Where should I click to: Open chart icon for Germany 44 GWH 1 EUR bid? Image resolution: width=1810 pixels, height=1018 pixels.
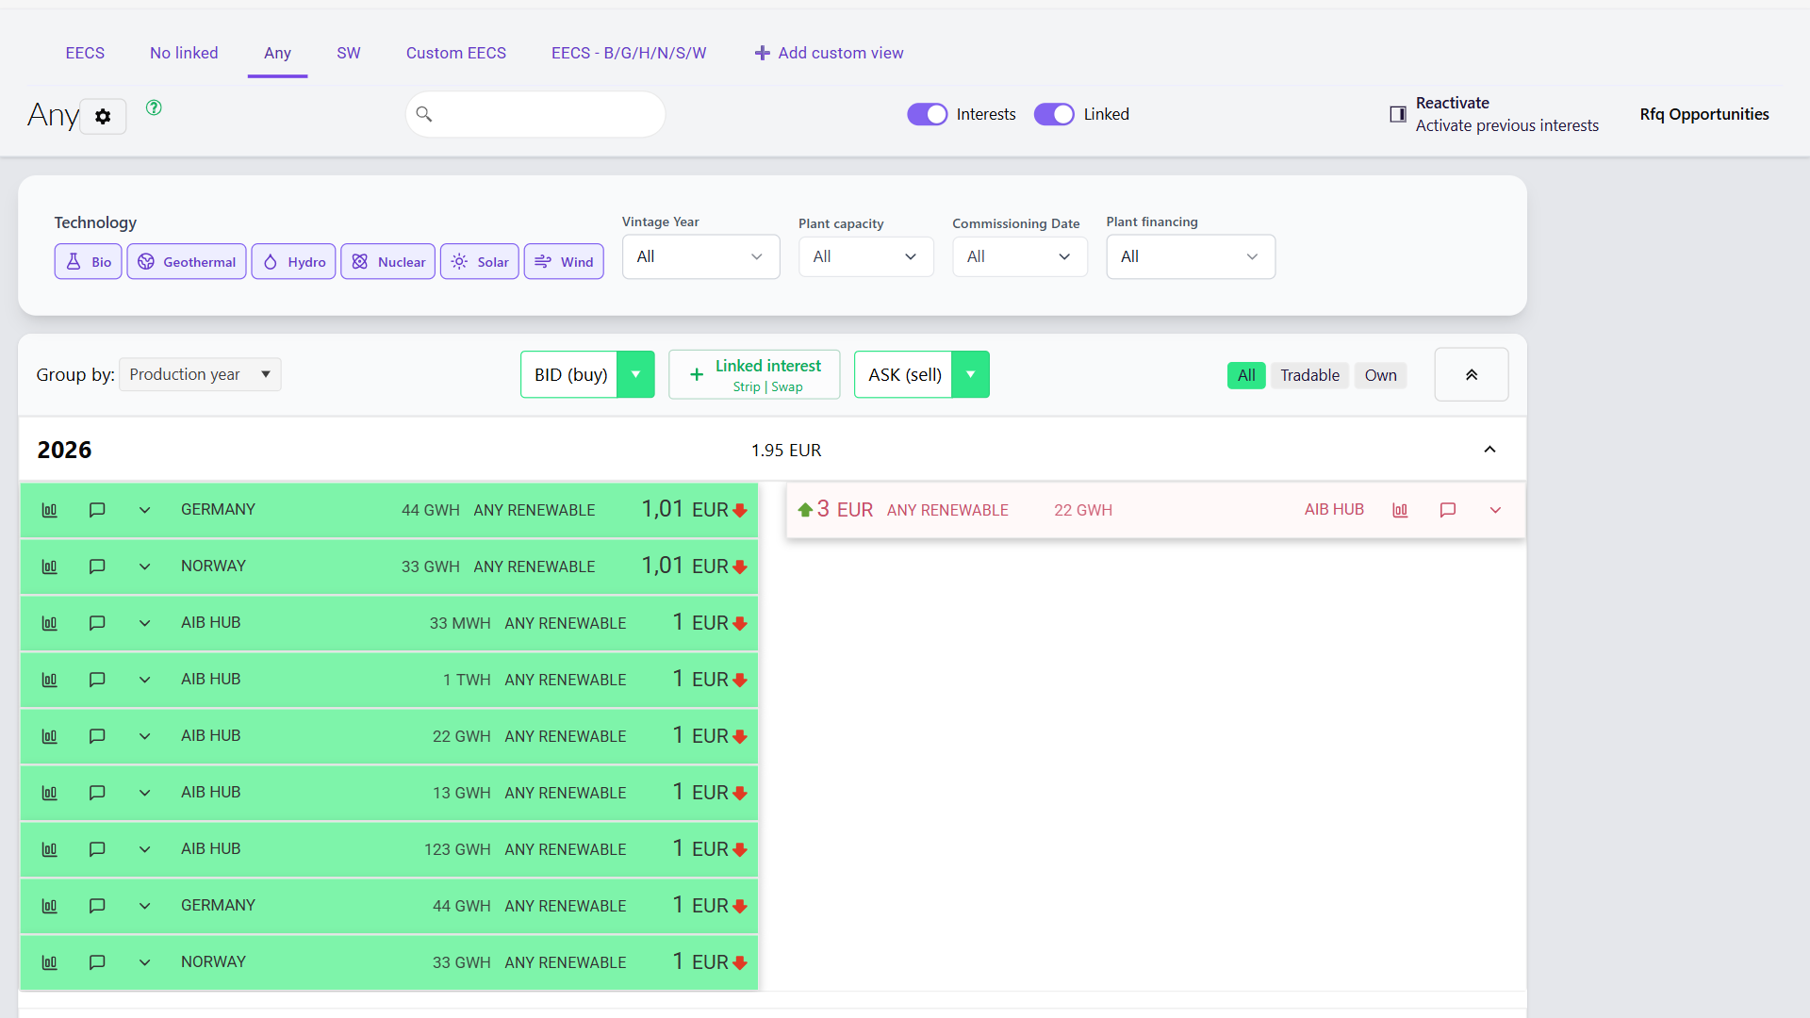click(x=49, y=906)
